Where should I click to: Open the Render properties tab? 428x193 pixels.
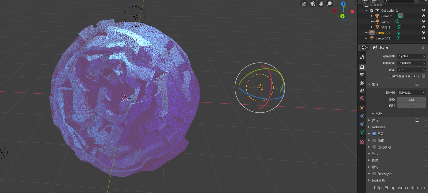362,67
